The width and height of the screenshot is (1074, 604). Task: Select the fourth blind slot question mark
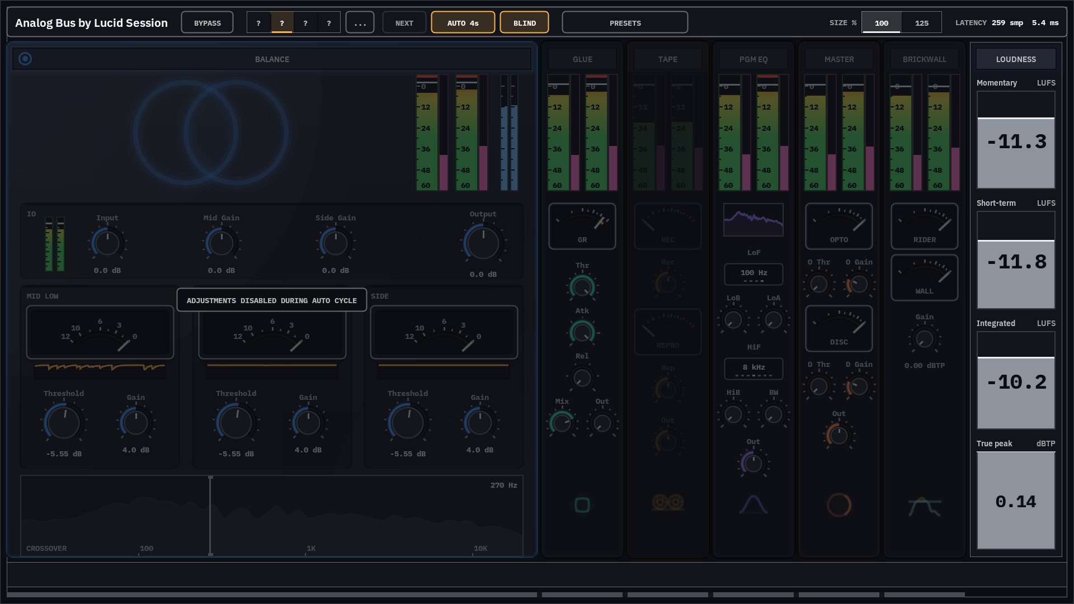329,22
